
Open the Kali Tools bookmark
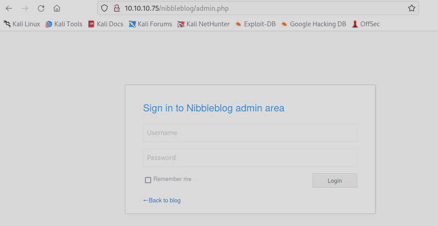64,24
